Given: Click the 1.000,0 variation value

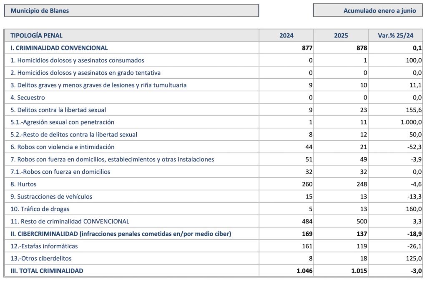Looking at the screenshot, I should point(411,122).
